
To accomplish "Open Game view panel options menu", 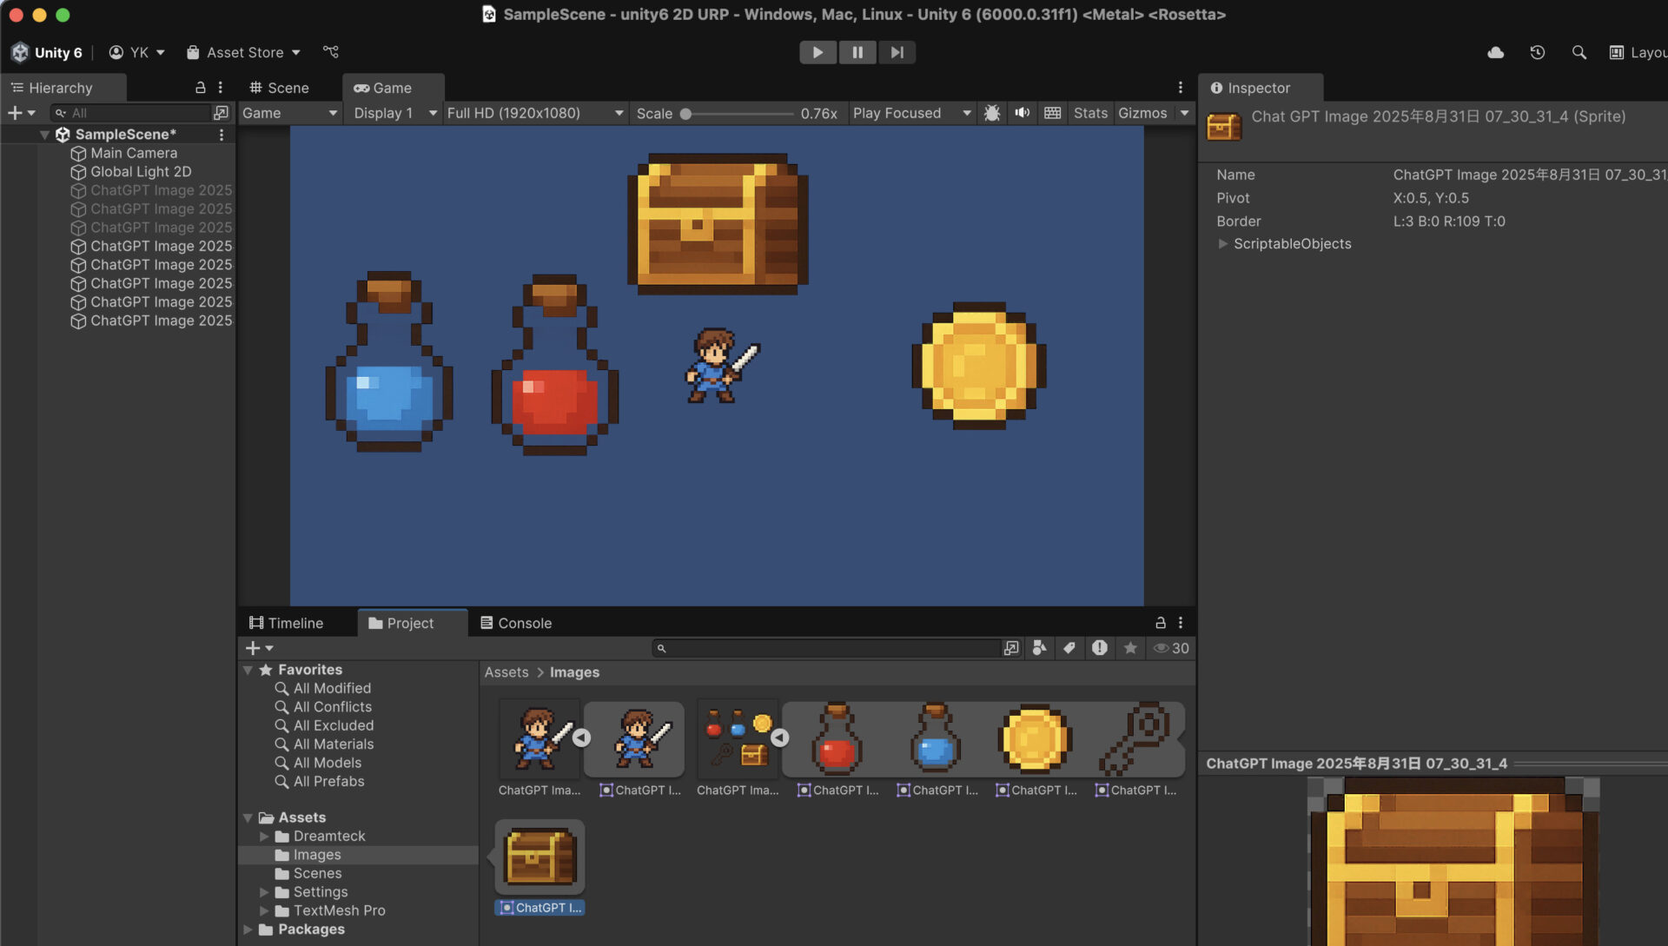I will [x=1180, y=88].
